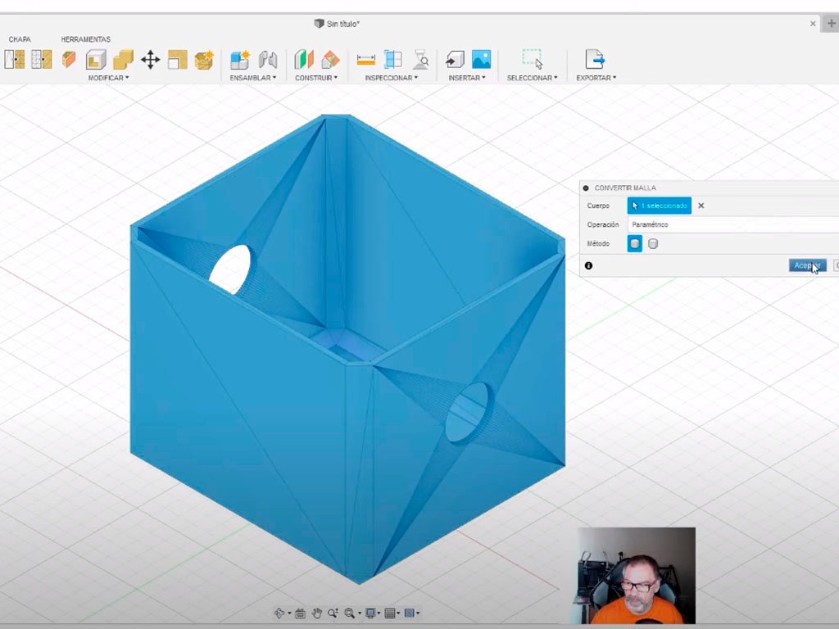Click the New Component icon in Ensamblar

[x=240, y=59]
